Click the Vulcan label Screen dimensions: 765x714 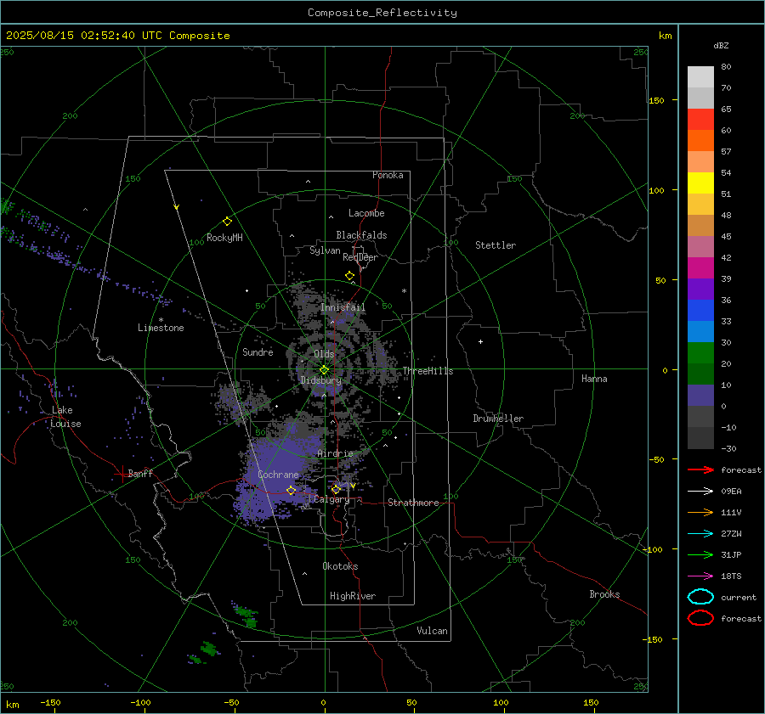coord(433,631)
